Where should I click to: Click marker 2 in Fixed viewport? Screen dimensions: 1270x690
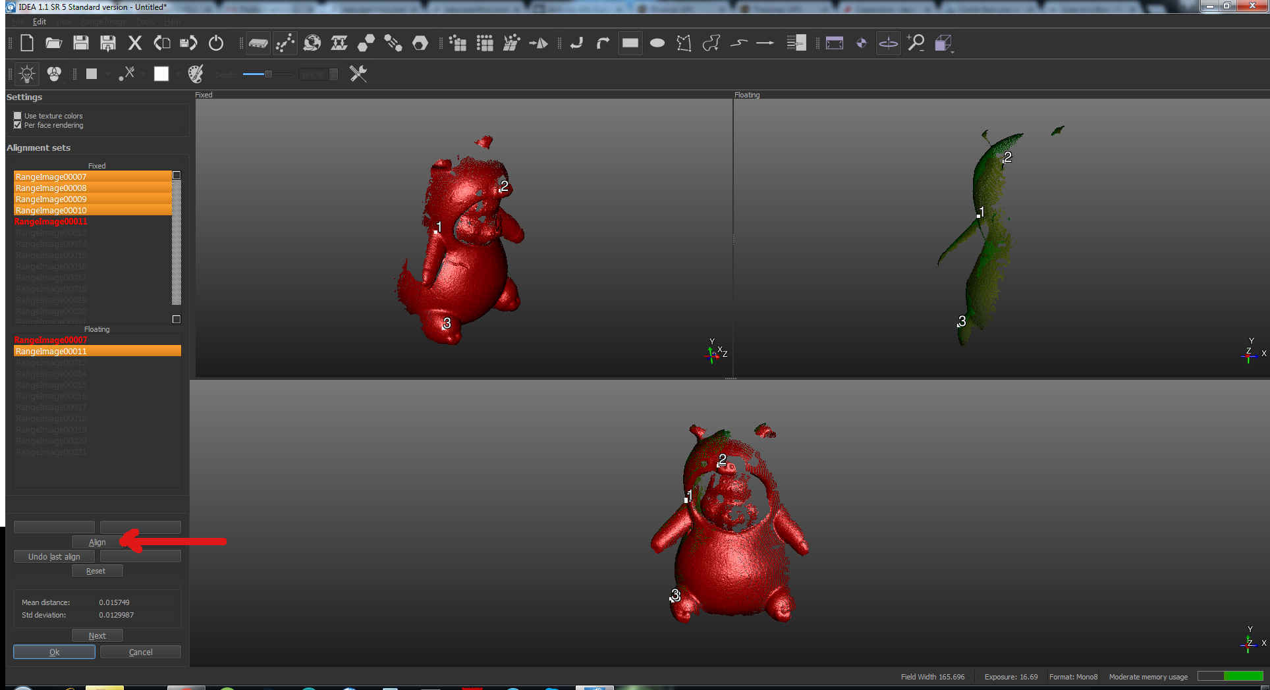[x=503, y=187]
